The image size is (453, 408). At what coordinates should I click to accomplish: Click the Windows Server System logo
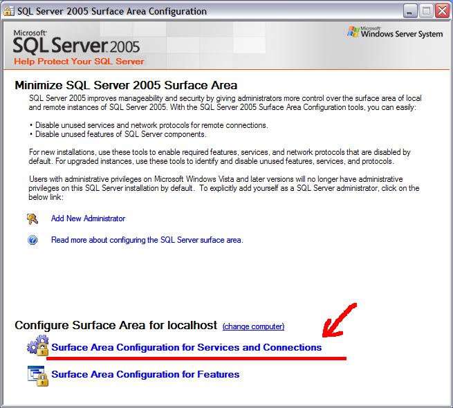[395, 33]
